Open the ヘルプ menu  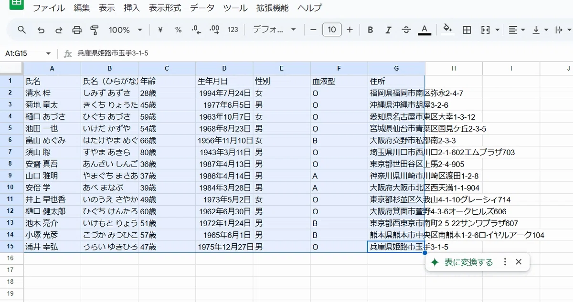click(309, 8)
